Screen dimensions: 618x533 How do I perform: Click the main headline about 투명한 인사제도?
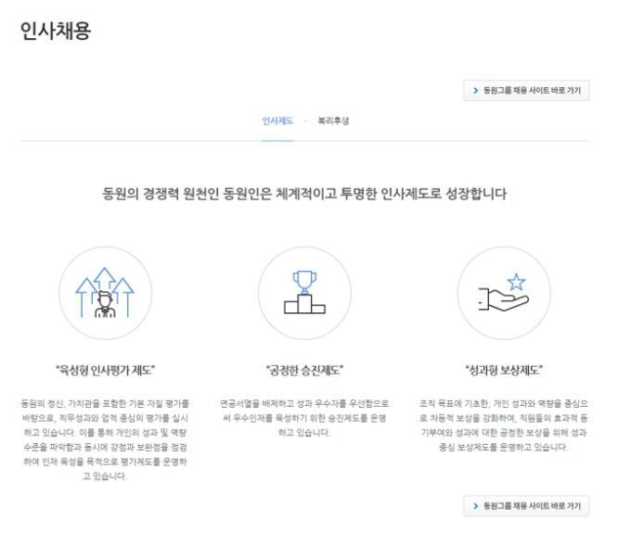click(304, 195)
